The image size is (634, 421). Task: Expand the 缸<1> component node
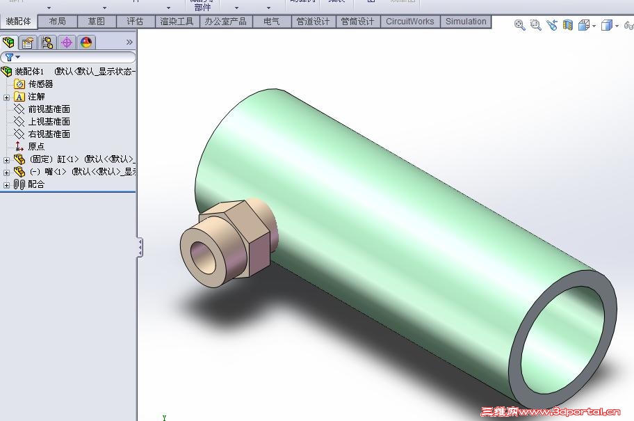6,160
